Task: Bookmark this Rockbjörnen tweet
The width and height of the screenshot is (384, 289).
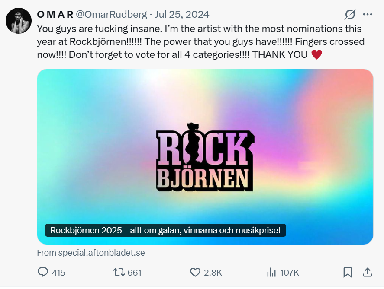Action: pos(347,272)
